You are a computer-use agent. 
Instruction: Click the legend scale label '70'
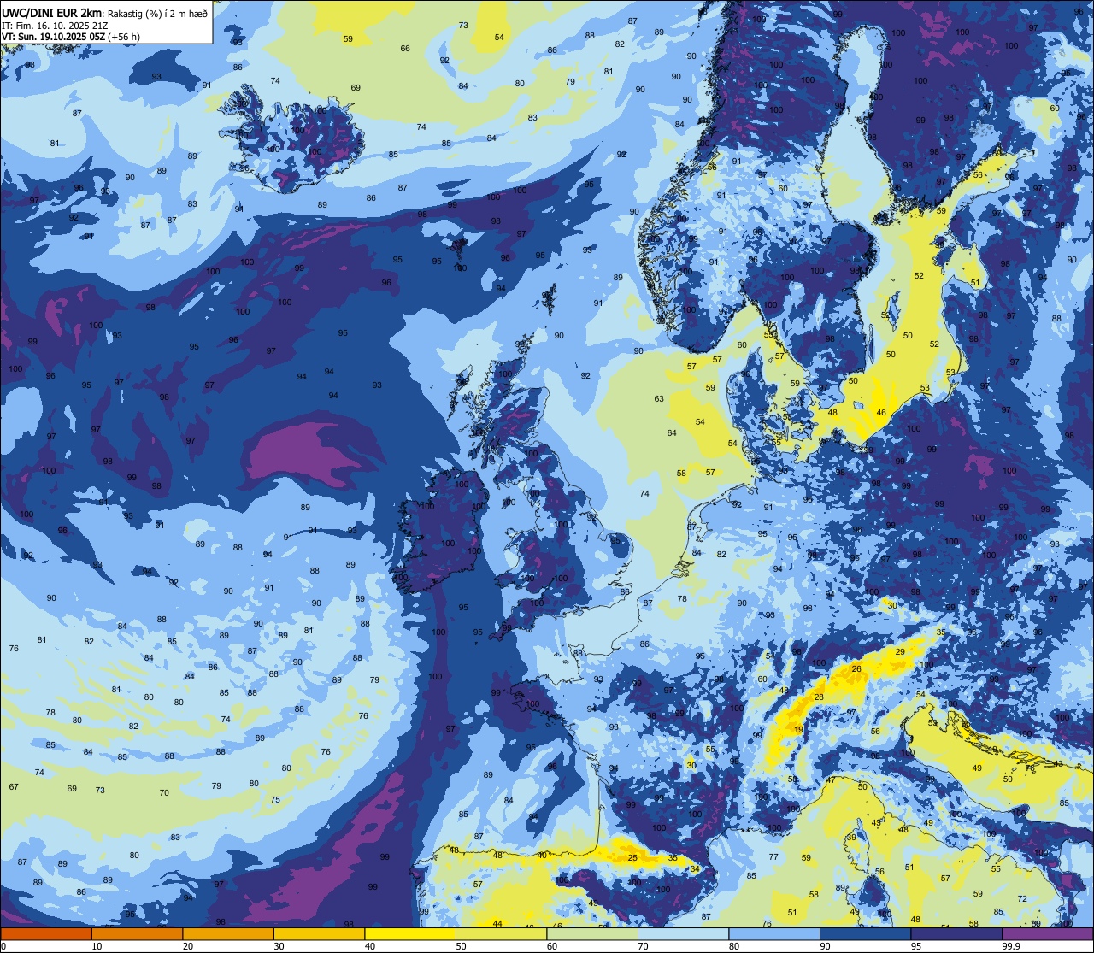tap(643, 946)
